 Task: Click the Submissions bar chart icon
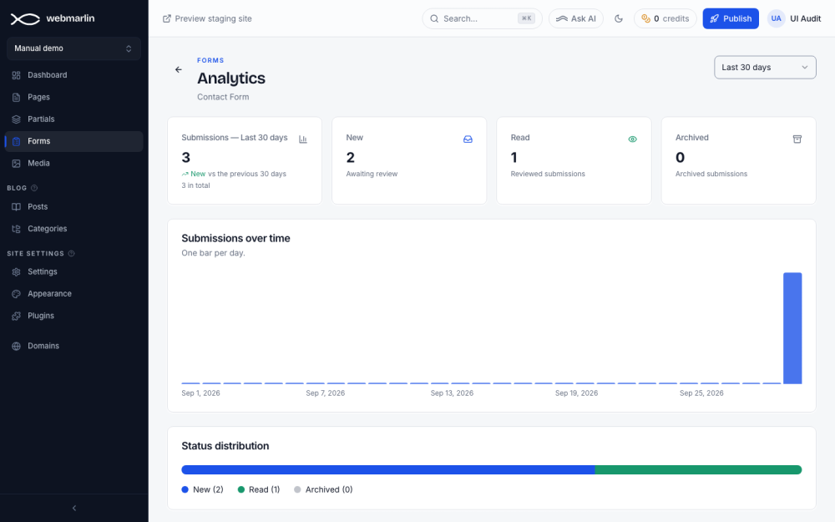coord(303,139)
